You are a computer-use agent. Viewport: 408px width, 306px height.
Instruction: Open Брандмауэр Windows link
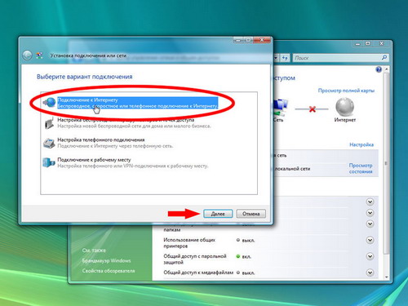click(x=106, y=260)
